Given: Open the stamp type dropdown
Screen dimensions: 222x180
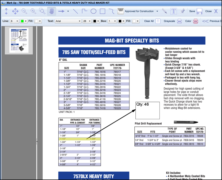Looking at the screenshot, I should click(157, 11).
